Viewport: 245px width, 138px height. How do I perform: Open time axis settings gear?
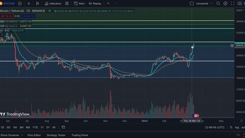point(242,121)
